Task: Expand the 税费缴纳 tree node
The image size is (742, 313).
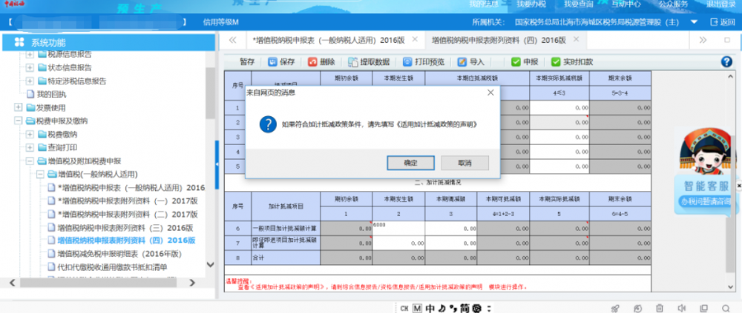Action: 30,134
